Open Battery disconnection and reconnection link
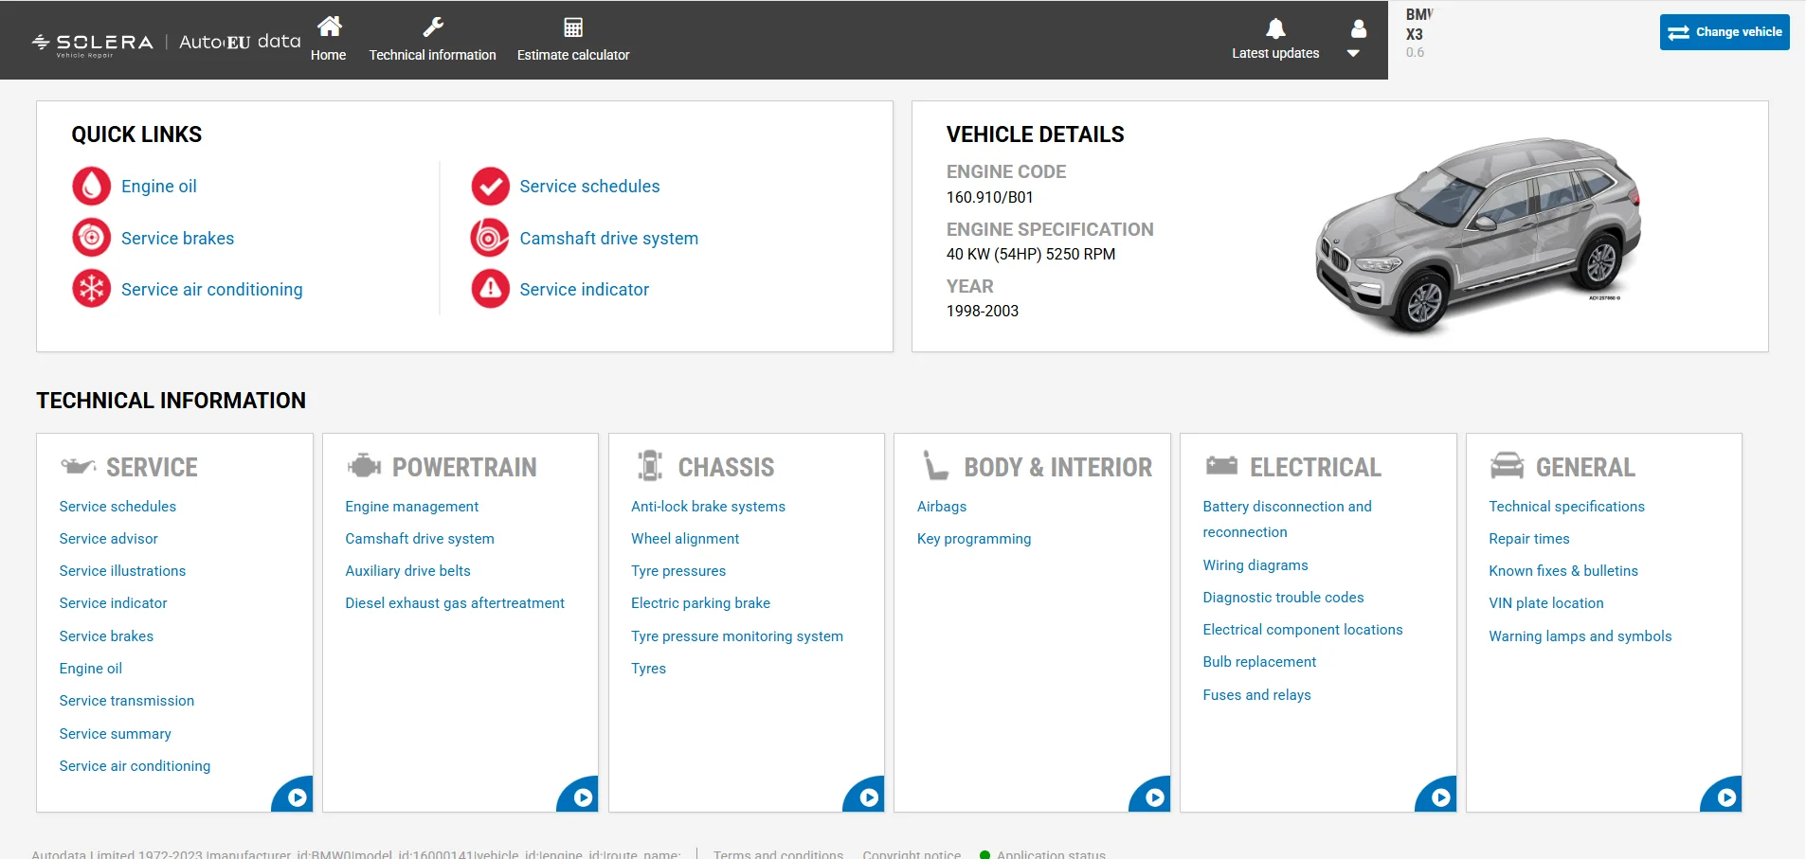Screen dimensions: 1806x859 pyautogui.click(x=1287, y=519)
